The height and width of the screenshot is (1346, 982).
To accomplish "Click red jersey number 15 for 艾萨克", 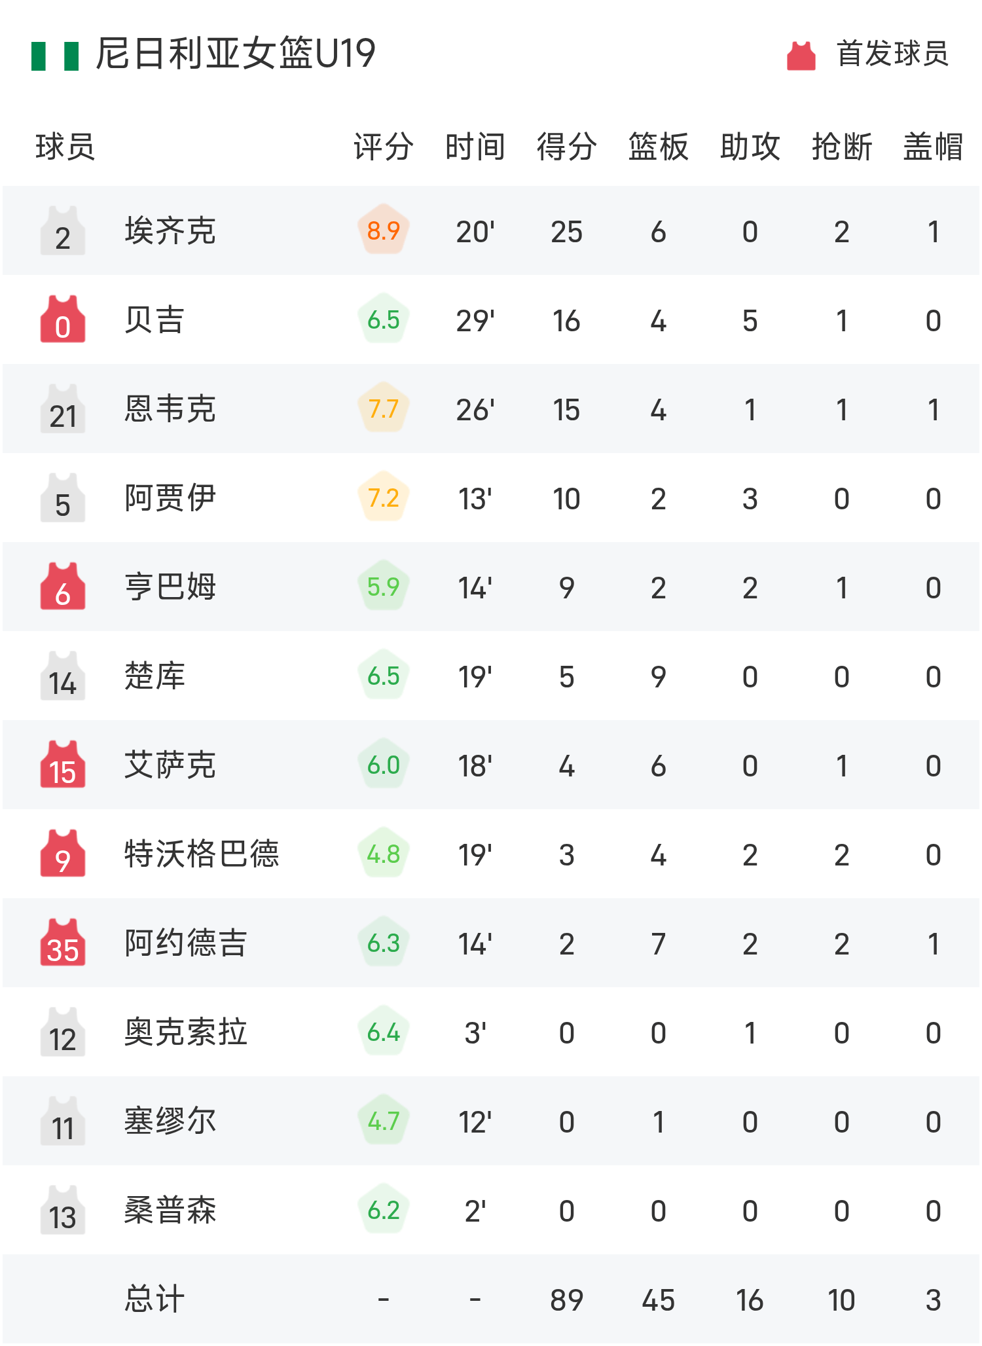I will pyautogui.click(x=63, y=765).
